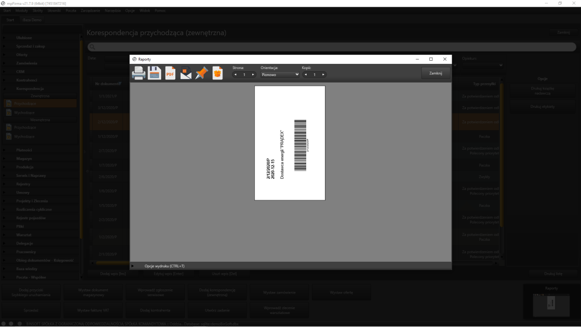This screenshot has height=327, width=581.
Task: Click the orange box document icon
Action: click(218, 73)
